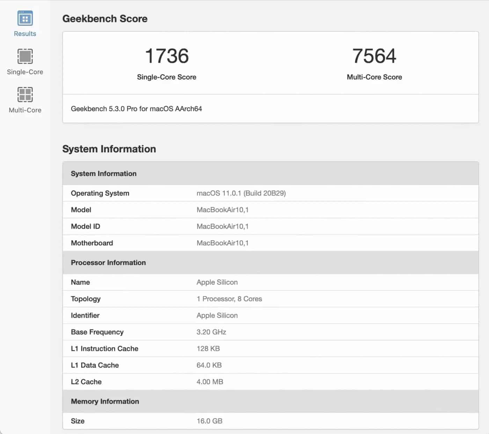Viewport: 489px width, 434px height.
Task: Select the Single-Core sidebar label
Action: point(25,72)
